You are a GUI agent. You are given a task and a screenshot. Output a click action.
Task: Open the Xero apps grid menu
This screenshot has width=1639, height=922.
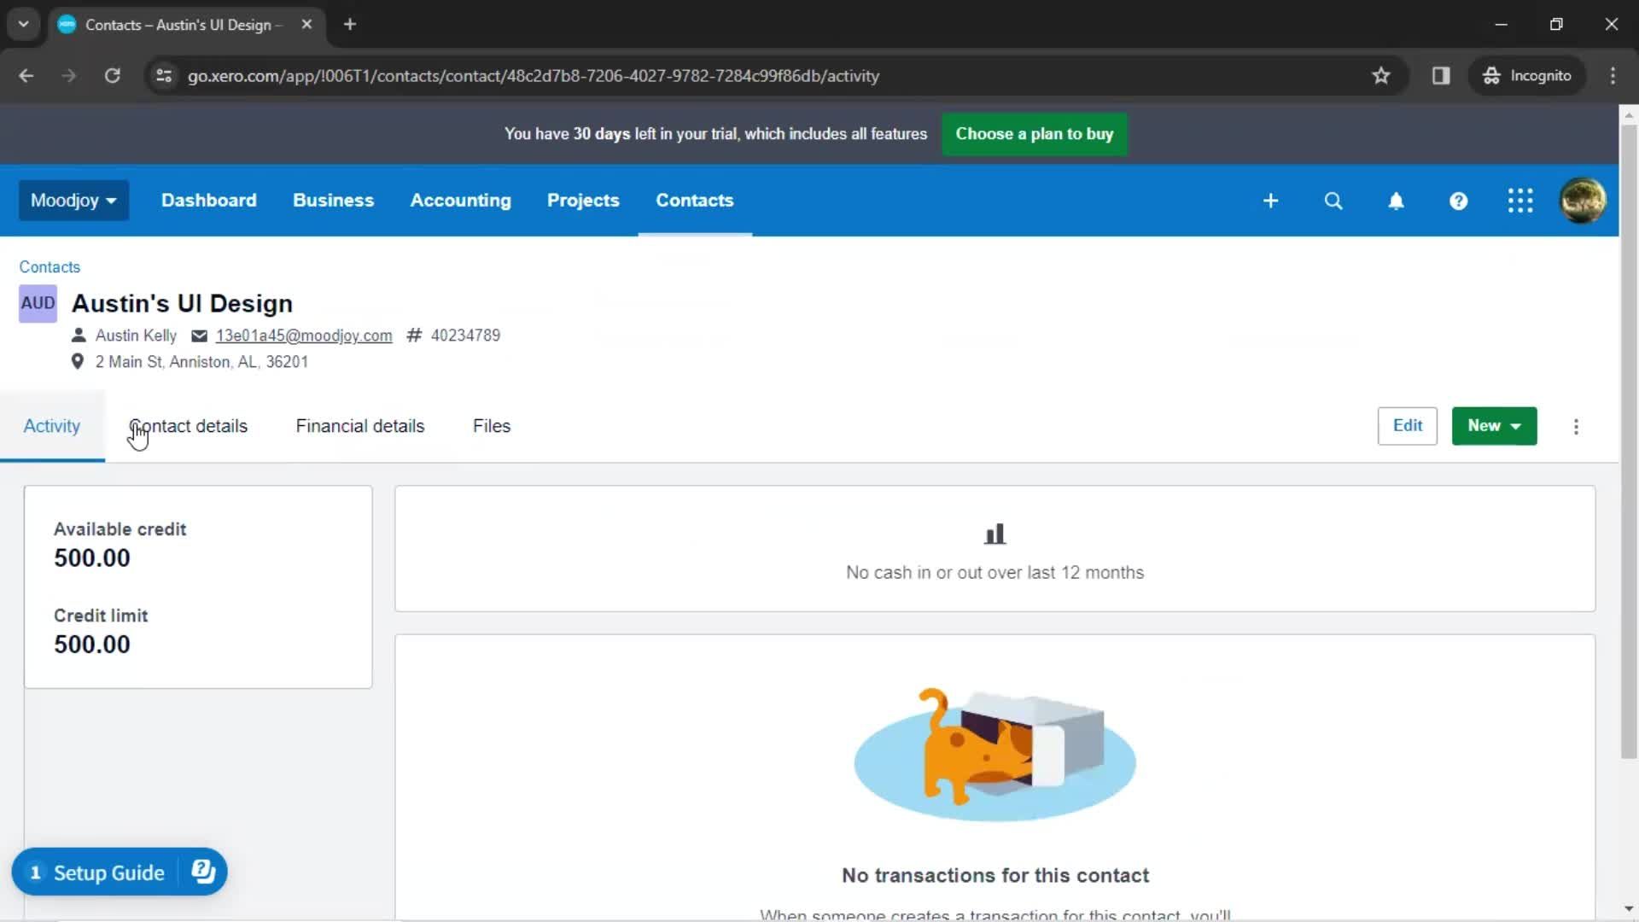pyautogui.click(x=1520, y=201)
